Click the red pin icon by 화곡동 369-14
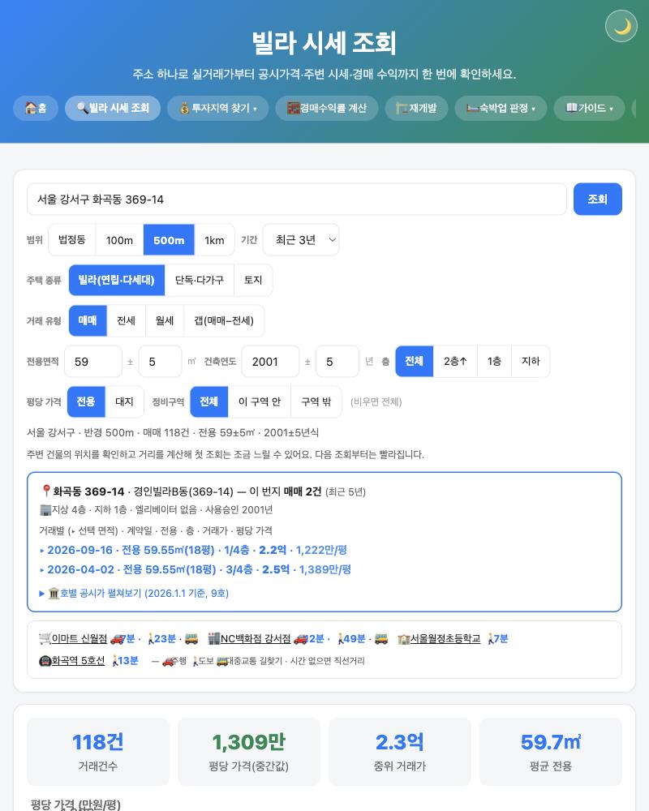 tap(46, 491)
